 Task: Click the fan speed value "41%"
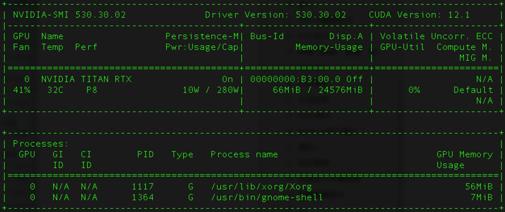[x=22, y=90]
